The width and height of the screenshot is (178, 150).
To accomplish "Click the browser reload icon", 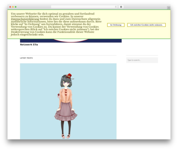I will pyautogui.click(x=116, y=7).
